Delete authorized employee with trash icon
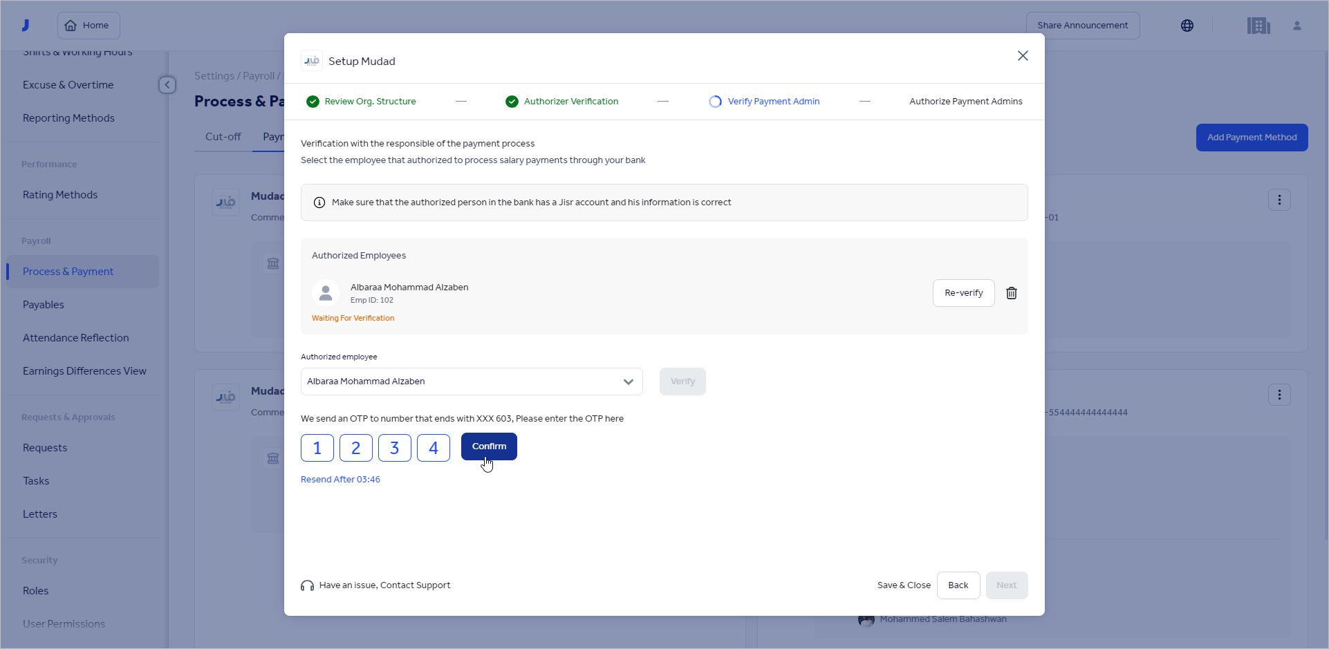 coord(1011,293)
